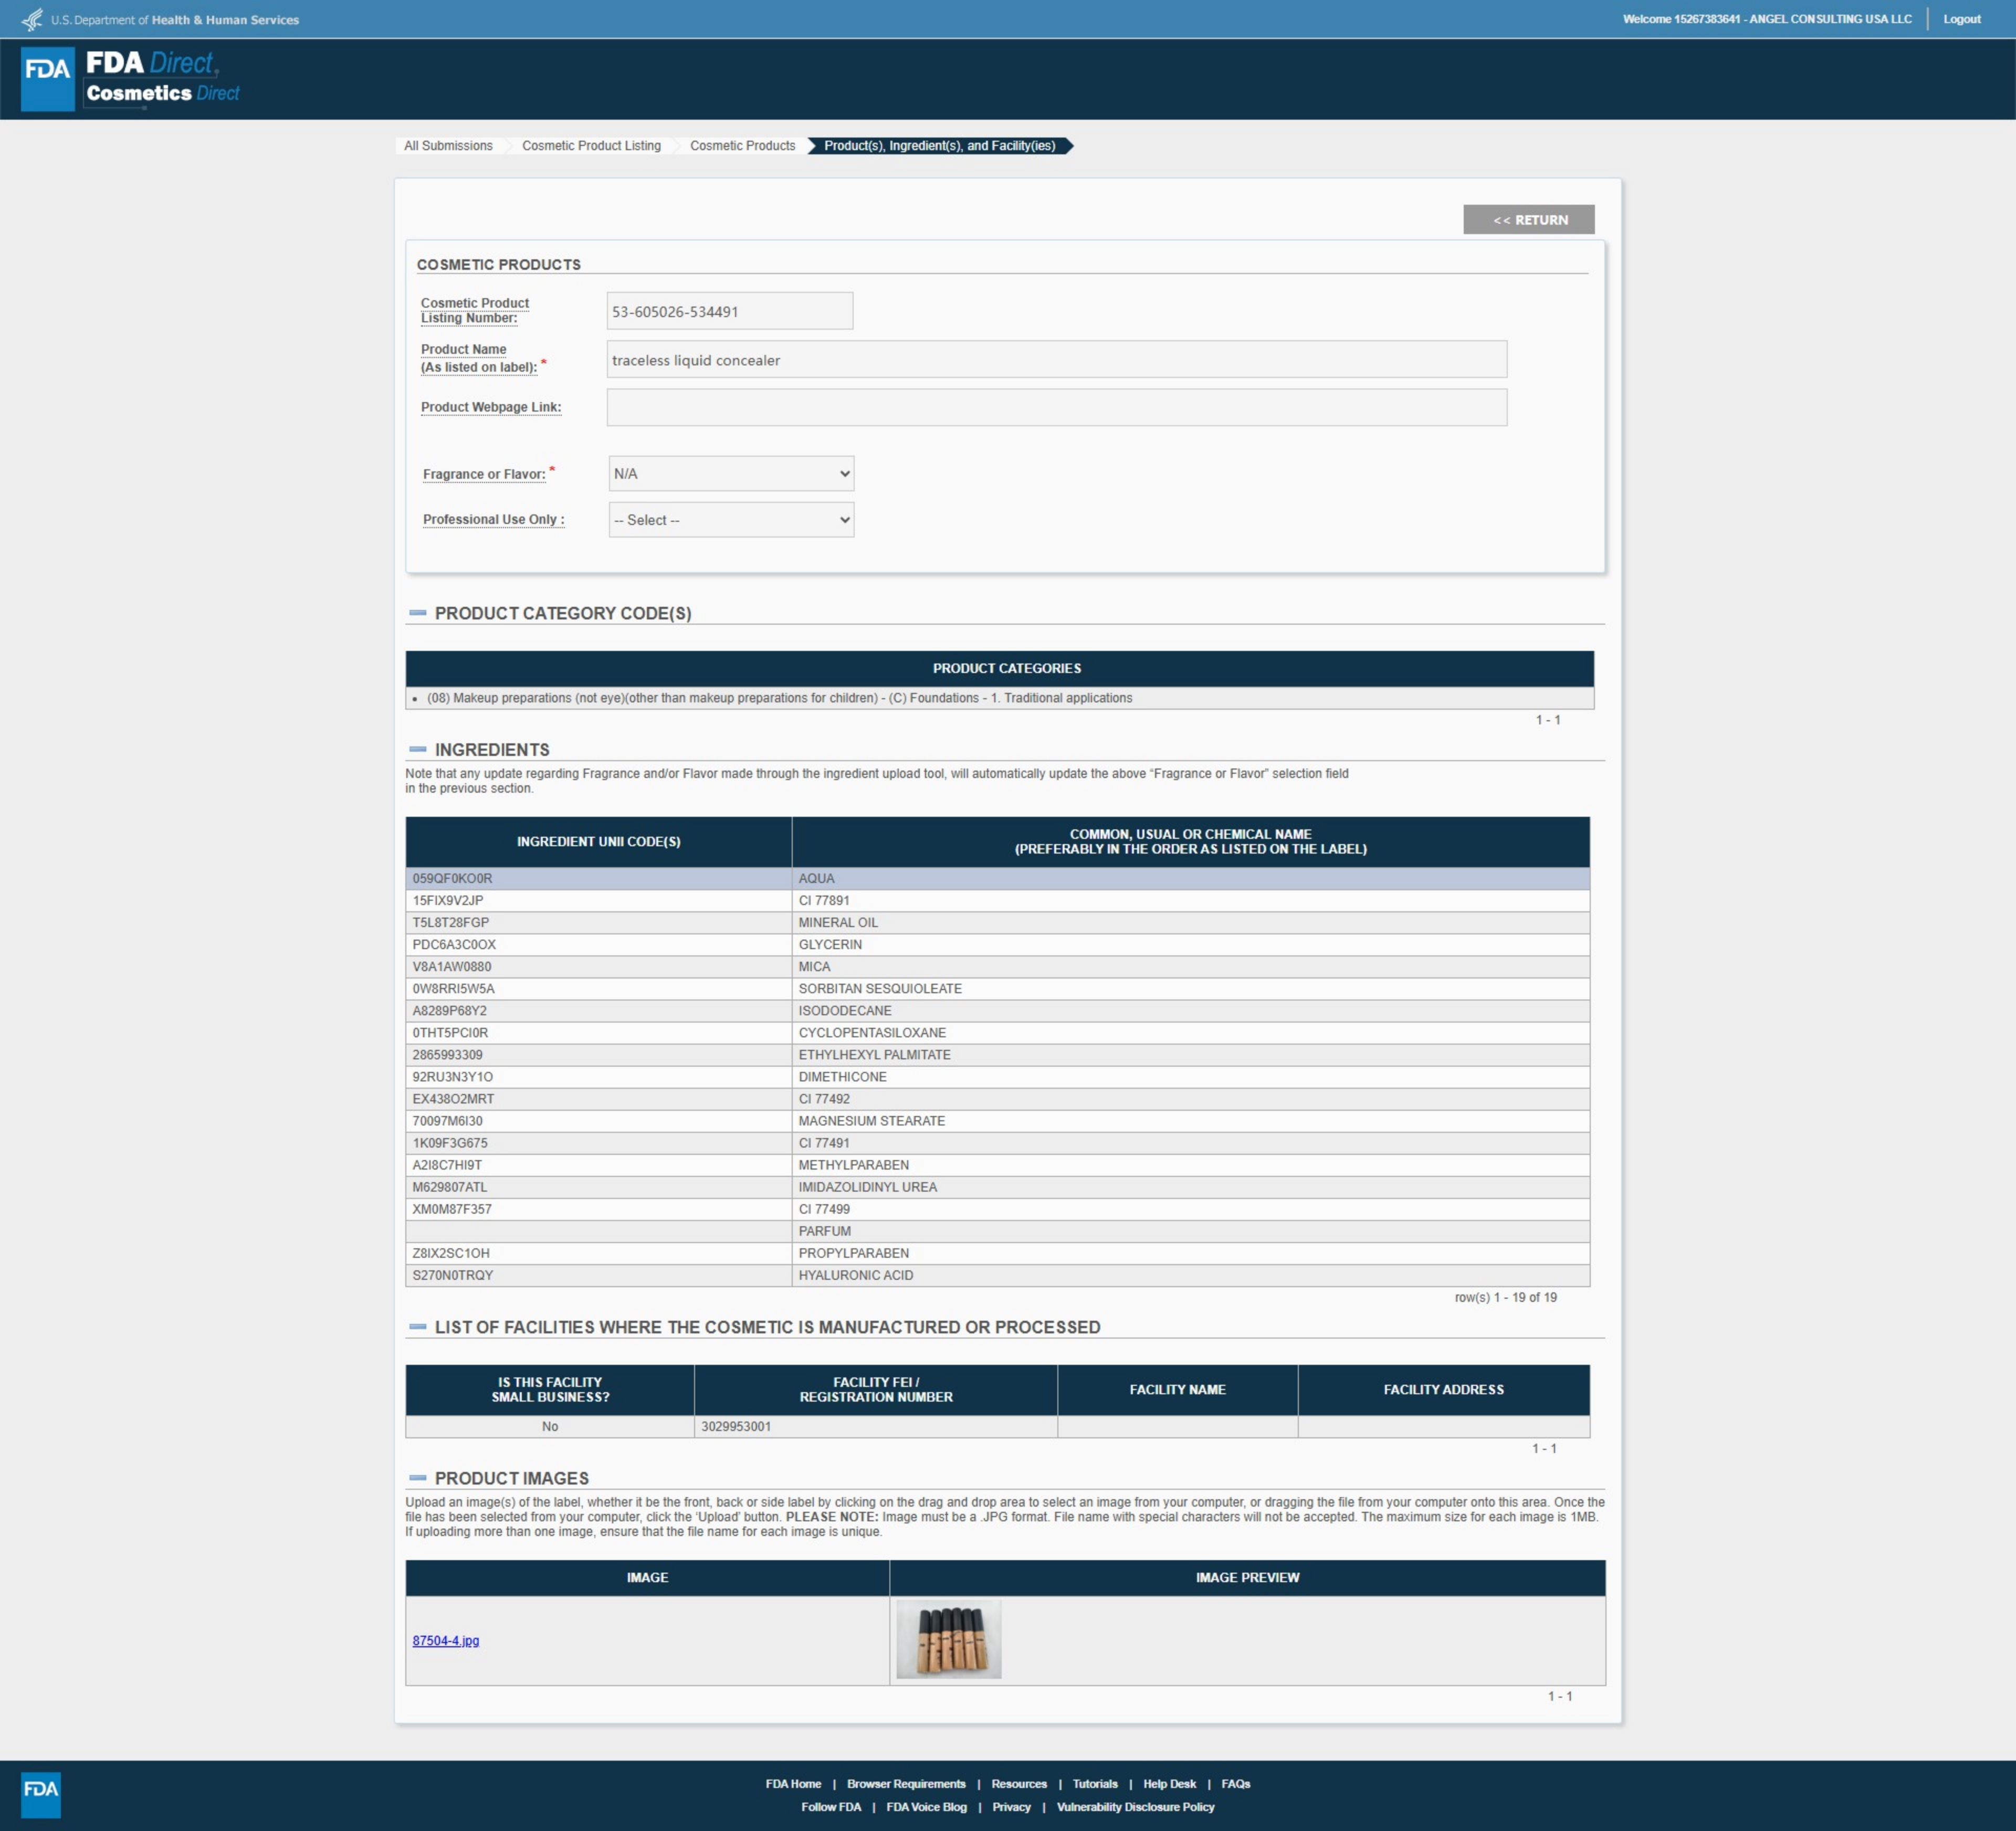Click the FDA logo in footer
2016x1831 pixels.
(x=41, y=1794)
